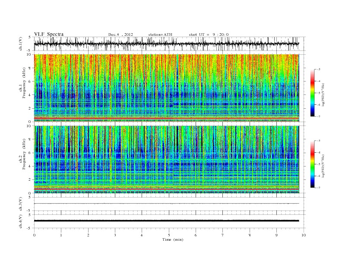The image size is (342, 264).
Task: Click the time axis tick label '10'
Action: point(304,235)
